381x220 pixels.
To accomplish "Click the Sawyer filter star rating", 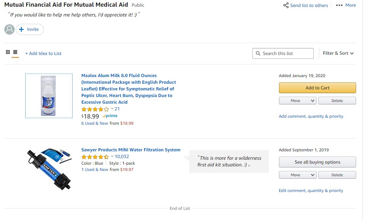I will click(95, 157).
